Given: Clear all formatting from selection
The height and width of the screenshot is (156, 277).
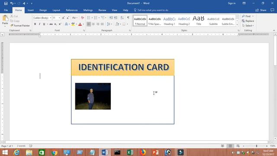Looking at the screenshot, I should (82, 18).
